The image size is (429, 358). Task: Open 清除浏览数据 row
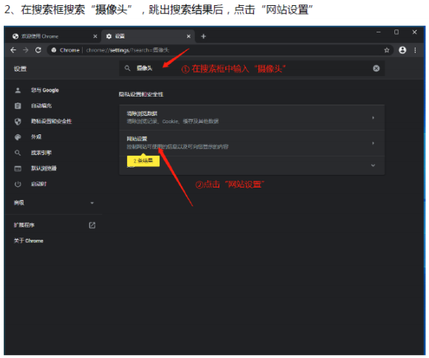point(252,117)
